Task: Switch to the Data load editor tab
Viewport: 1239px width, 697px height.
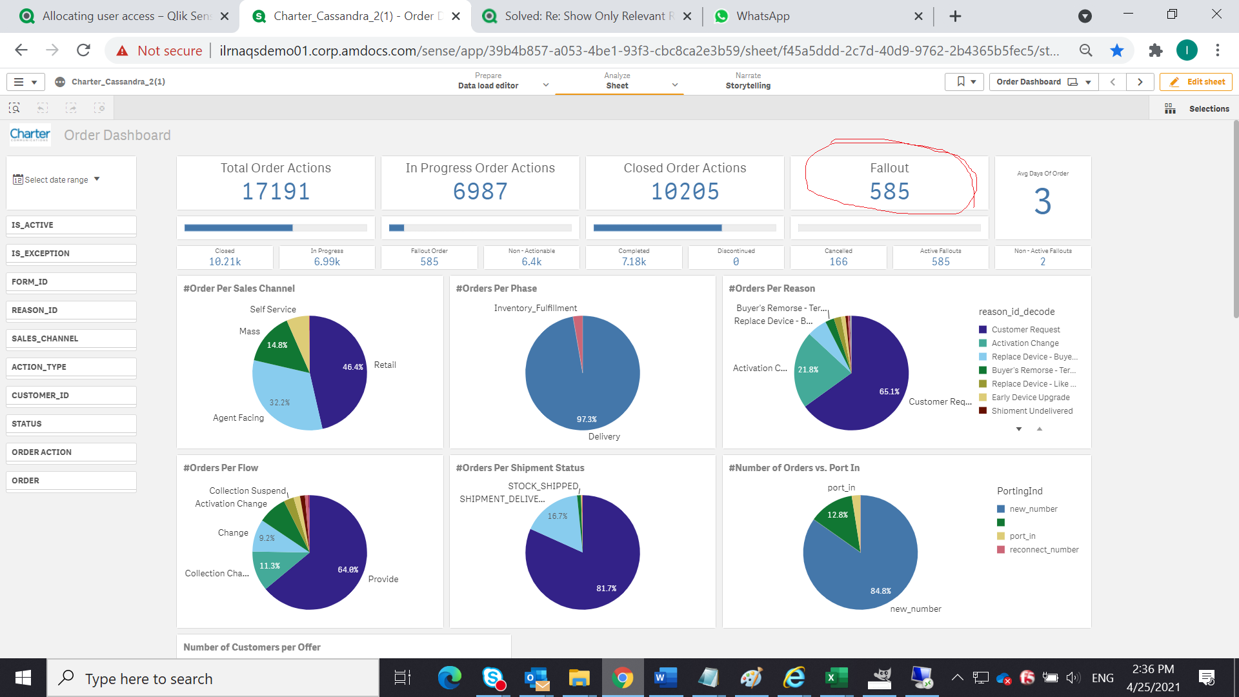Action: tap(489, 81)
